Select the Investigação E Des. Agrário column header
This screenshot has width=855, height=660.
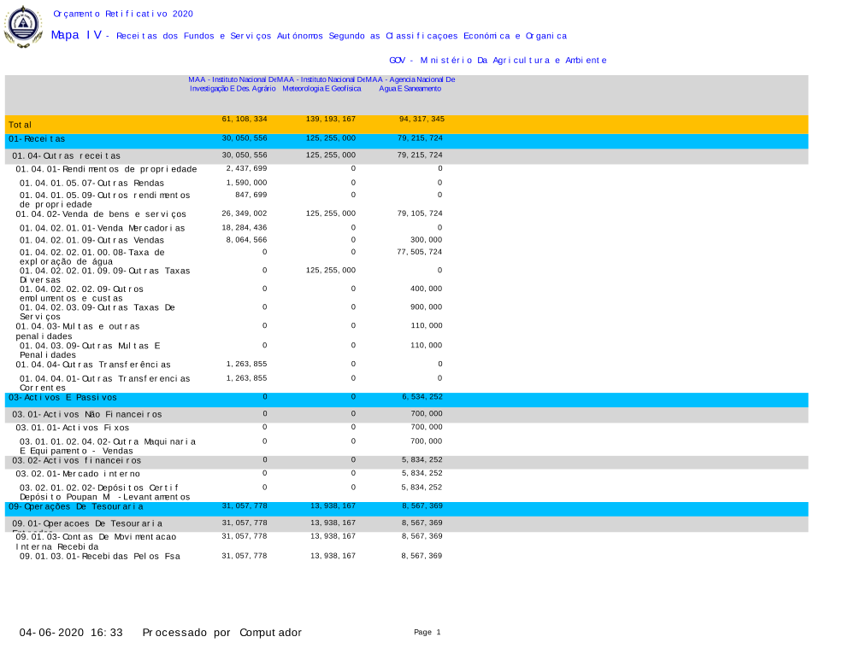click(x=233, y=84)
